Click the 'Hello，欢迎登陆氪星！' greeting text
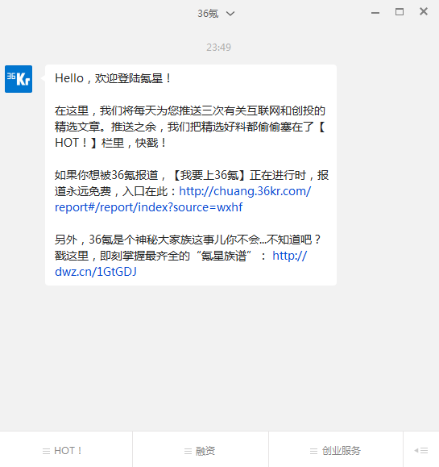This screenshot has width=439, height=467. (x=113, y=78)
